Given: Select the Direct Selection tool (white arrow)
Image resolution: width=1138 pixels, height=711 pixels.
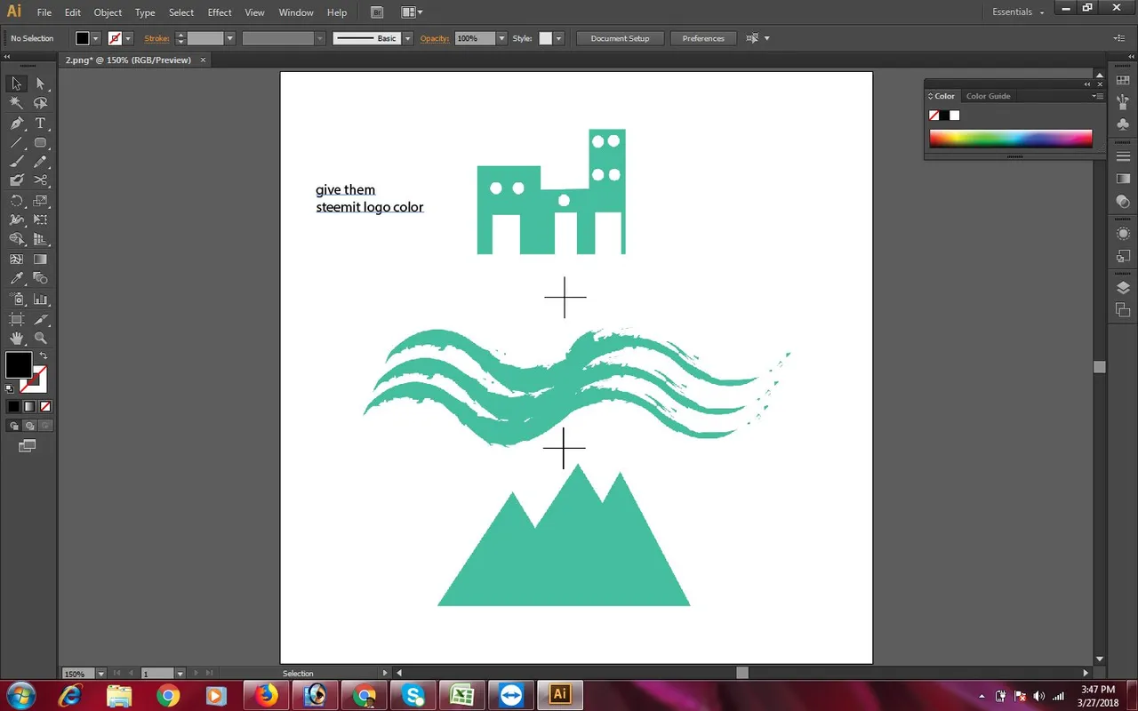Looking at the screenshot, I should [x=40, y=84].
